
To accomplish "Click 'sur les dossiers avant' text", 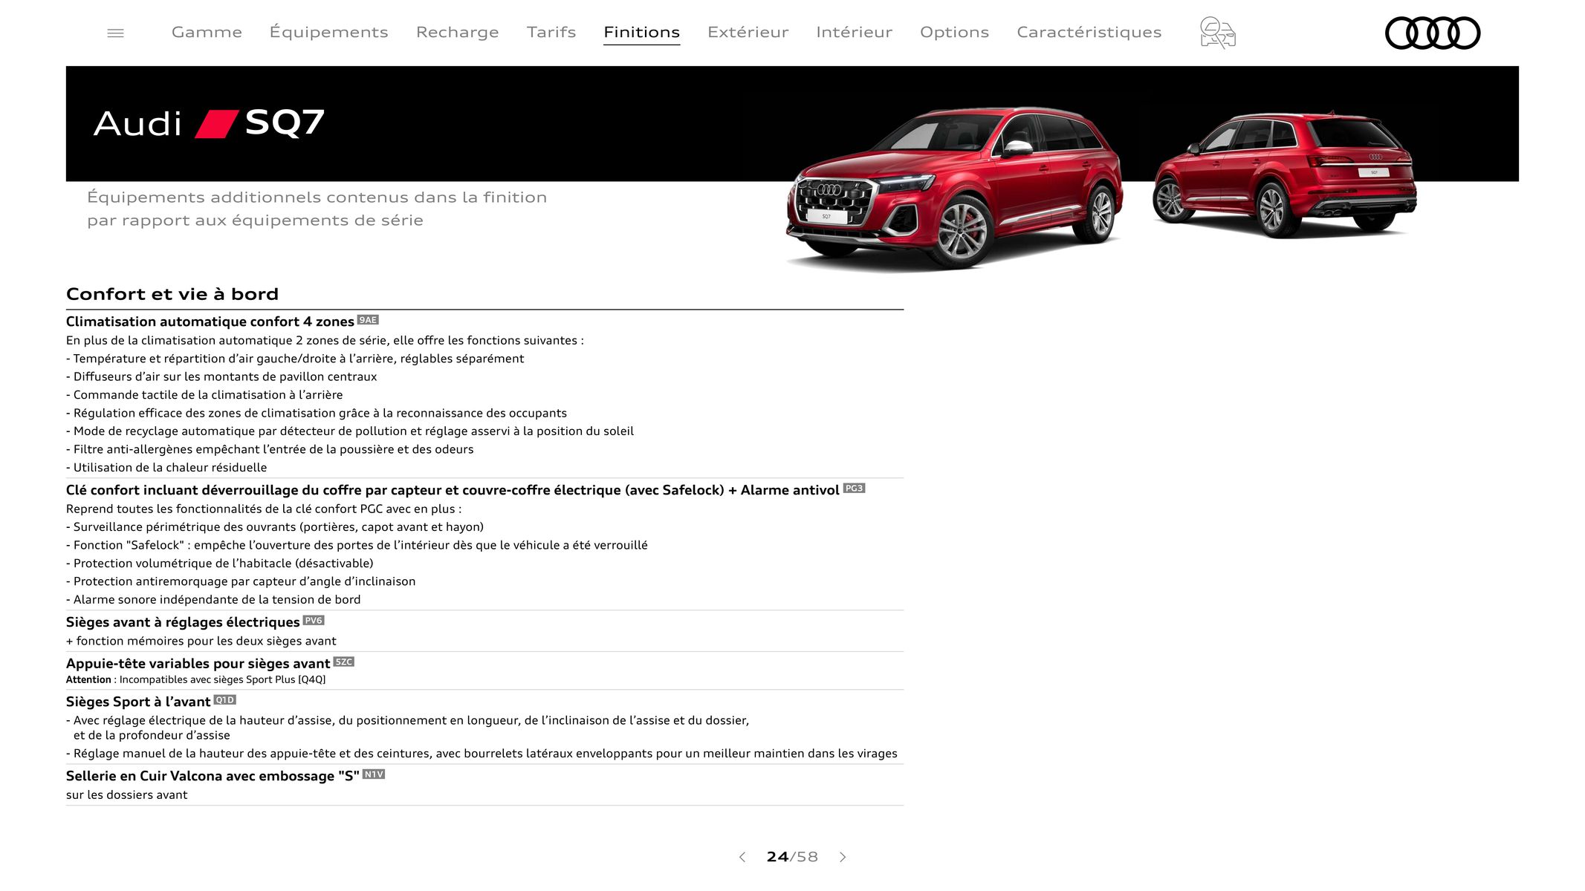I will 126,794.
